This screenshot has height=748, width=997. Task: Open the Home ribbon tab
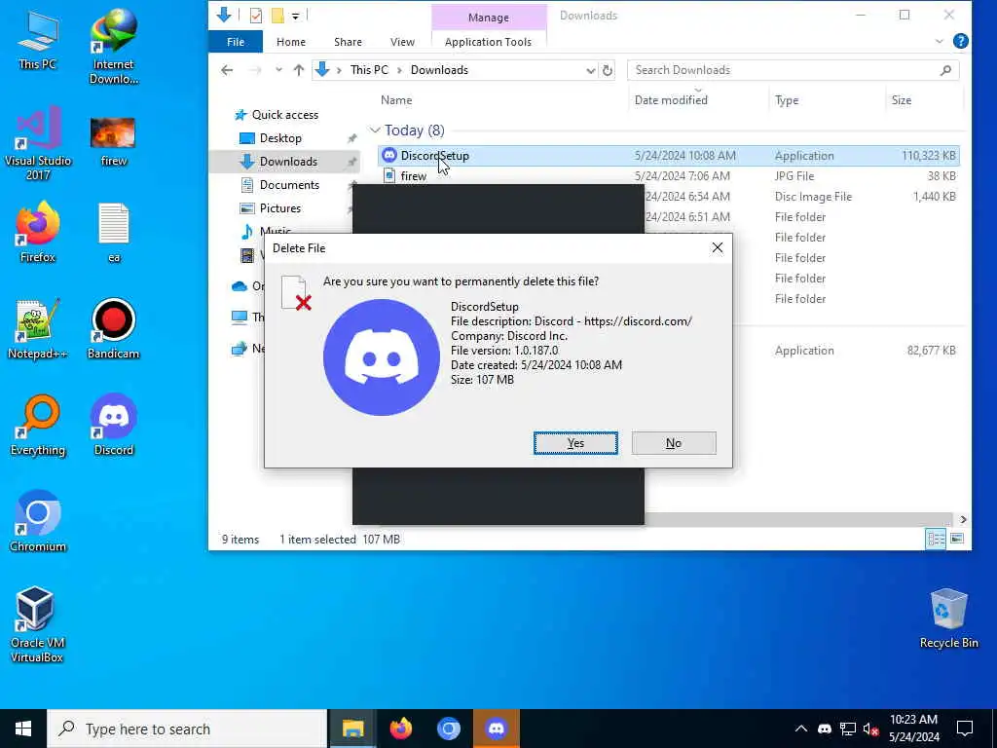[x=290, y=42]
